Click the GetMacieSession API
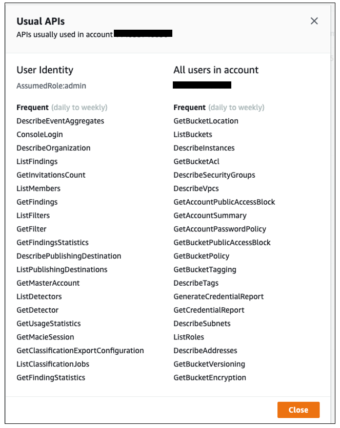 pyautogui.click(x=48, y=337)
